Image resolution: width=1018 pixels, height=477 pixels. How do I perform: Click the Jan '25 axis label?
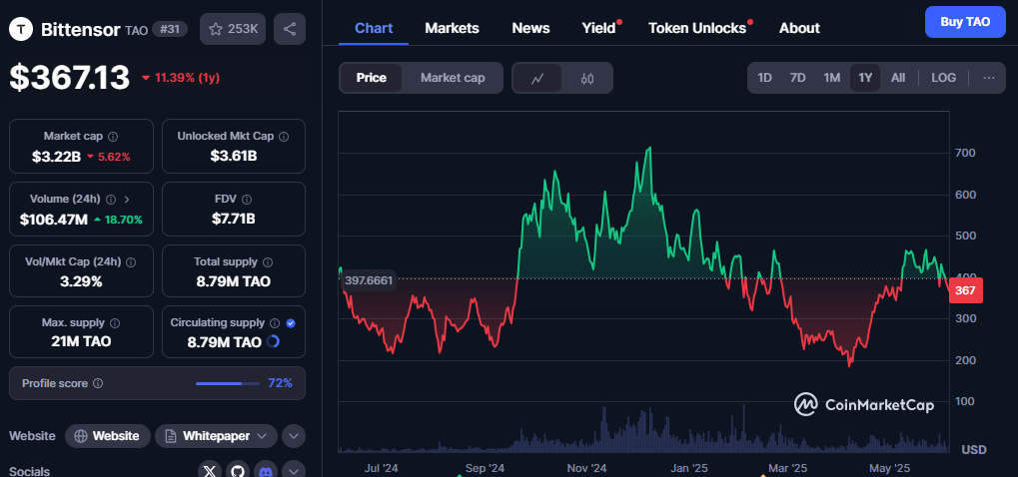pyautogui.click(x=689, y=468)
